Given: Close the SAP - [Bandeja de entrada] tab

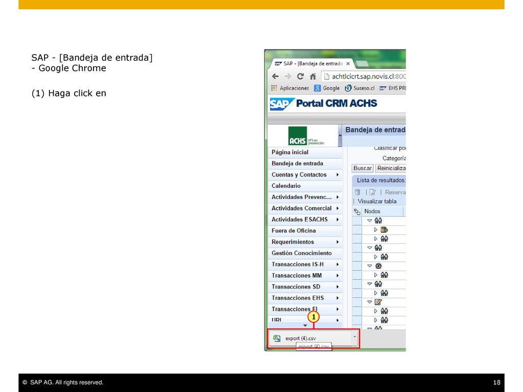Looking at the screenshot, I should coord(348,63).
